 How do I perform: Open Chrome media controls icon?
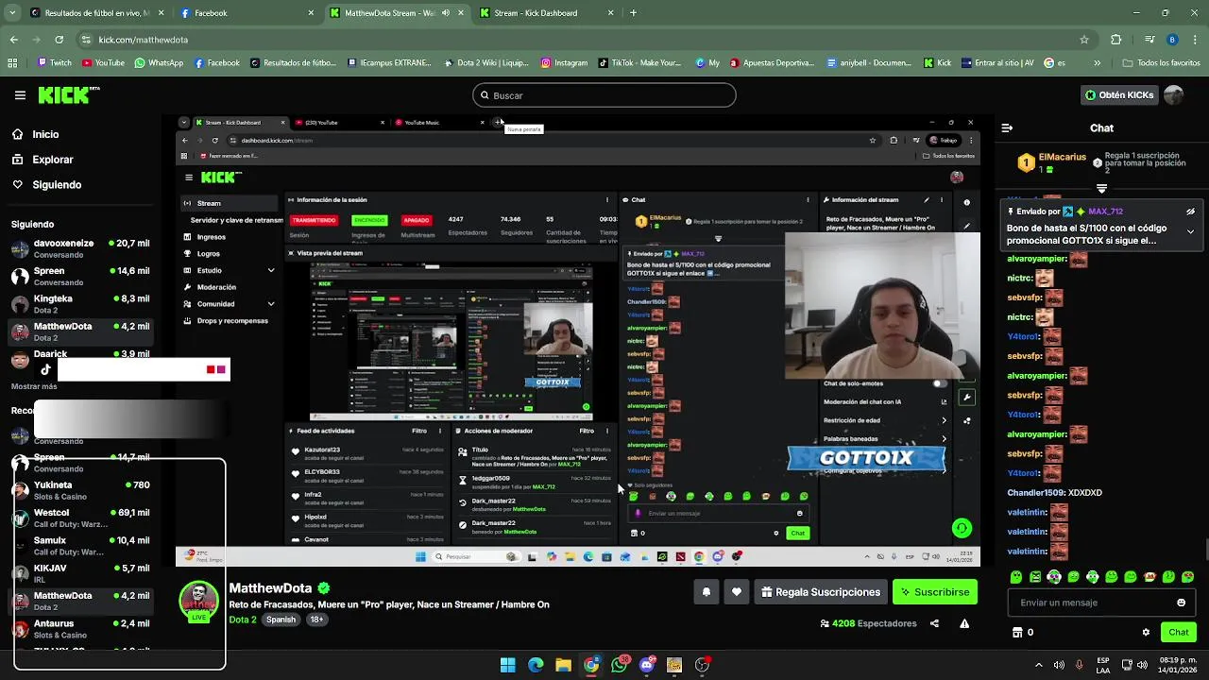tap(1149, 40)
